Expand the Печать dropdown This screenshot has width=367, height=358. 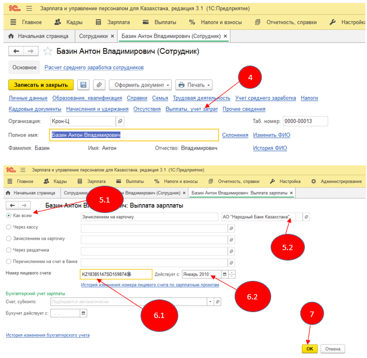point(194,85)
